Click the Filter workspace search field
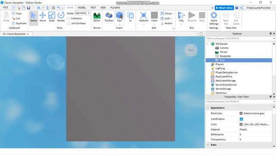Screen dimensions: 276x155 239,38
